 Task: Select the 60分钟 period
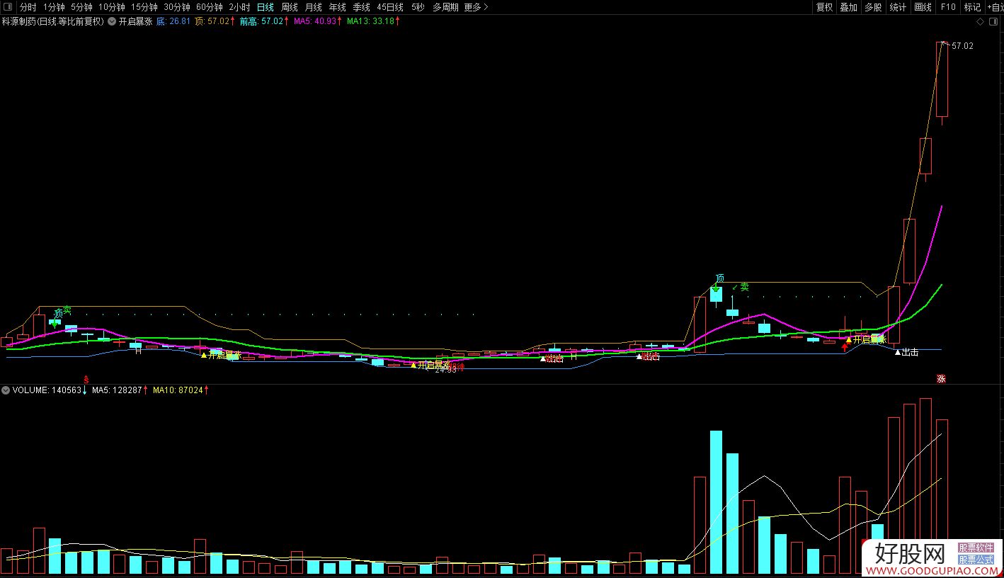coord(210,7)
